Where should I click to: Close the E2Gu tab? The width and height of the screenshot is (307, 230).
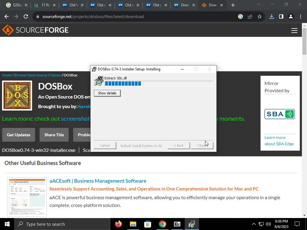tap(26, 5)
